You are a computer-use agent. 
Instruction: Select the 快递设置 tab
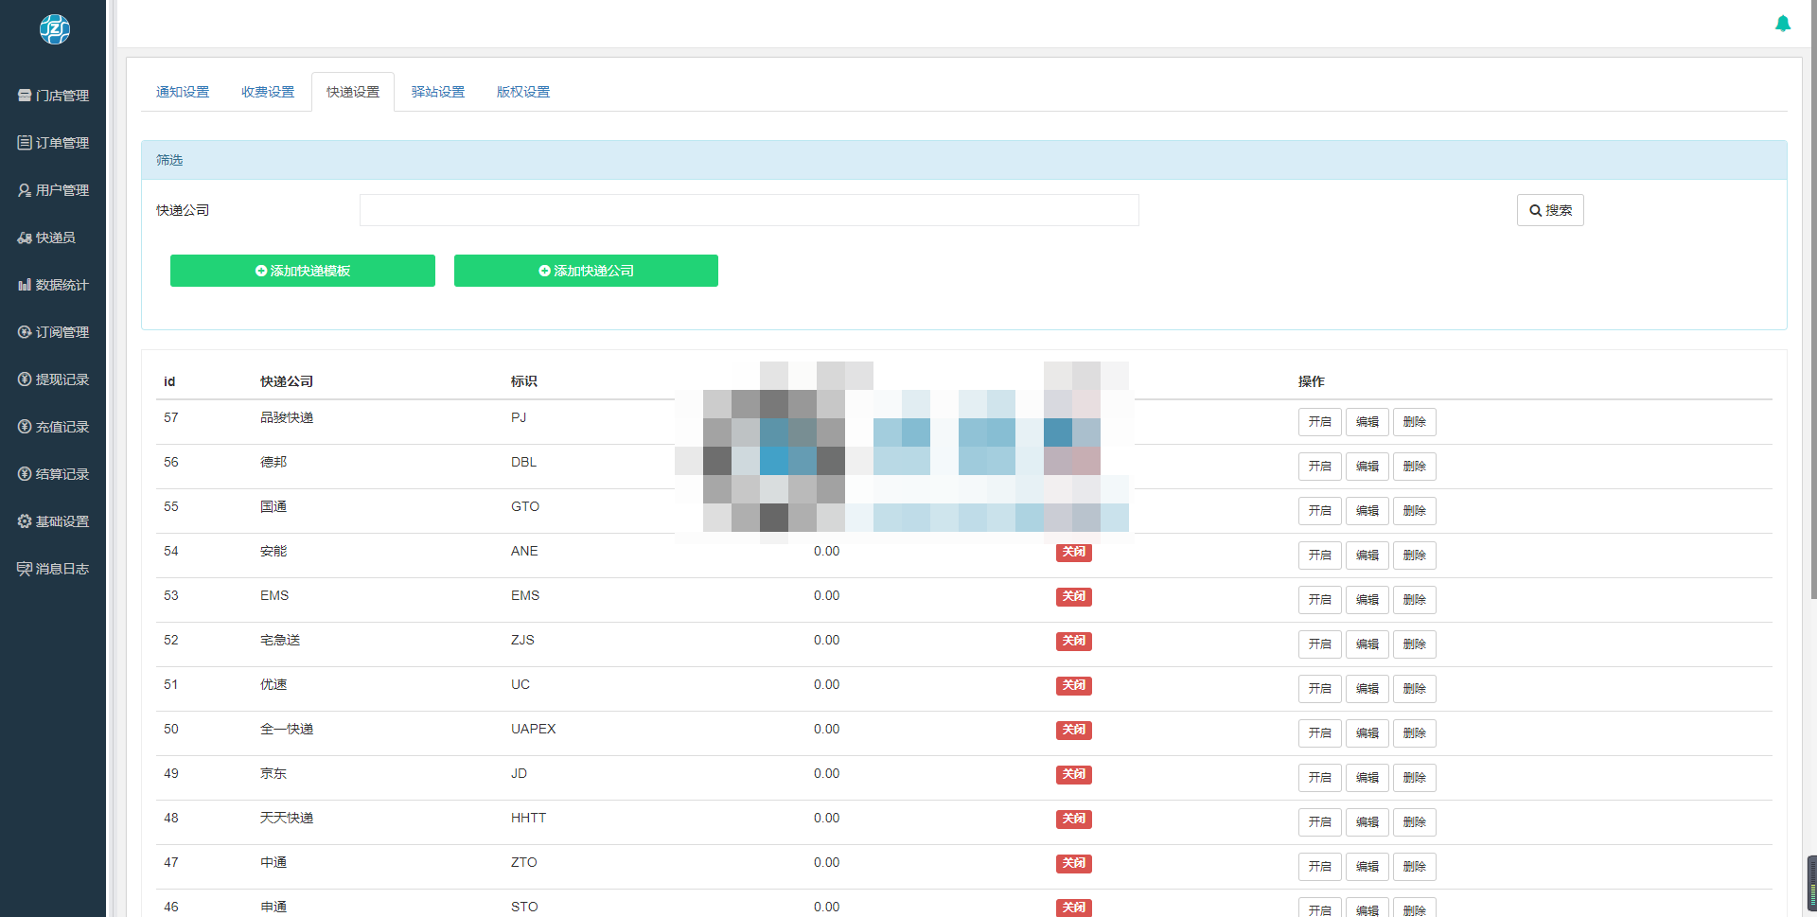[x=353, y=92]
